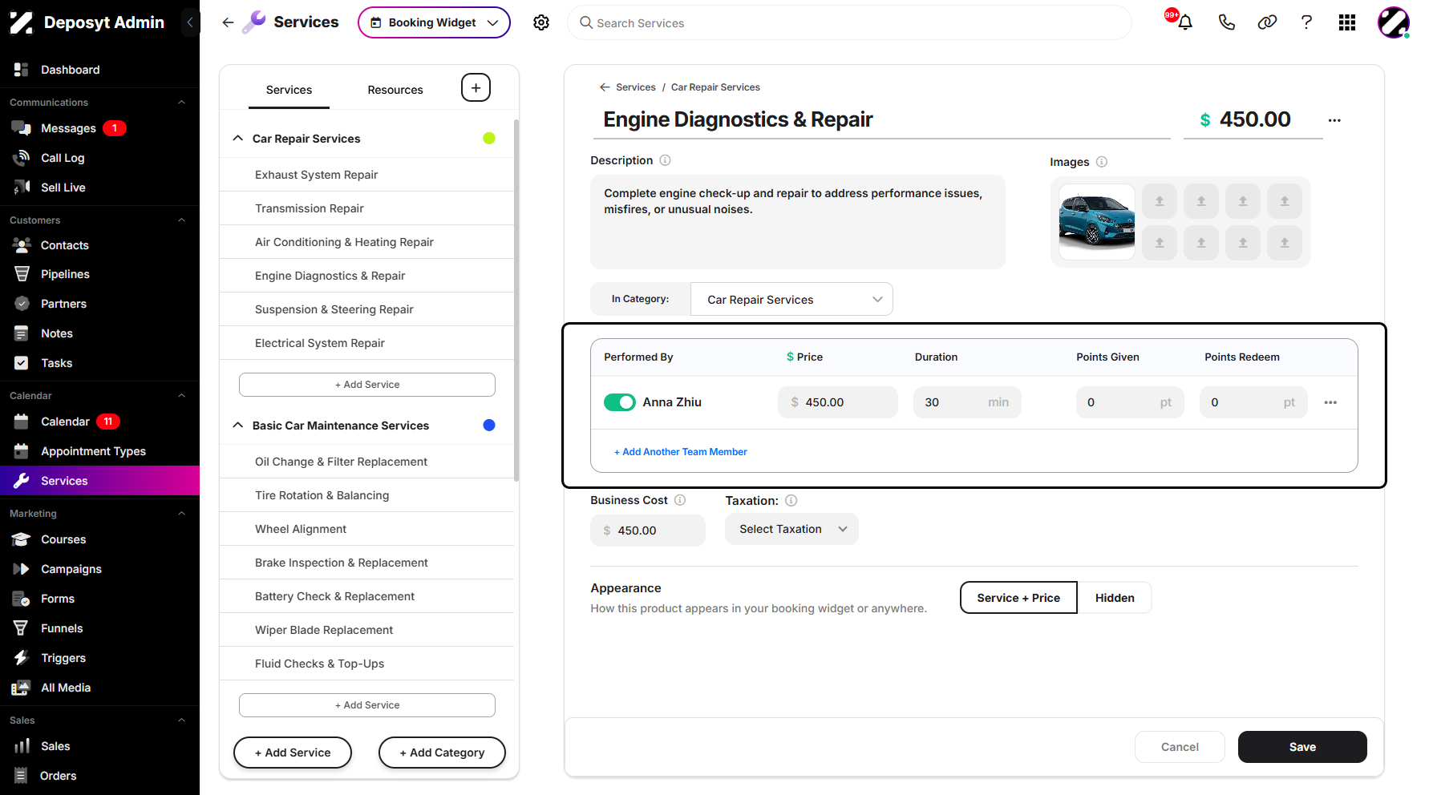Click the green color dot for Car Repair Services
1429x795 pixels.
click(x=489, y=139)
